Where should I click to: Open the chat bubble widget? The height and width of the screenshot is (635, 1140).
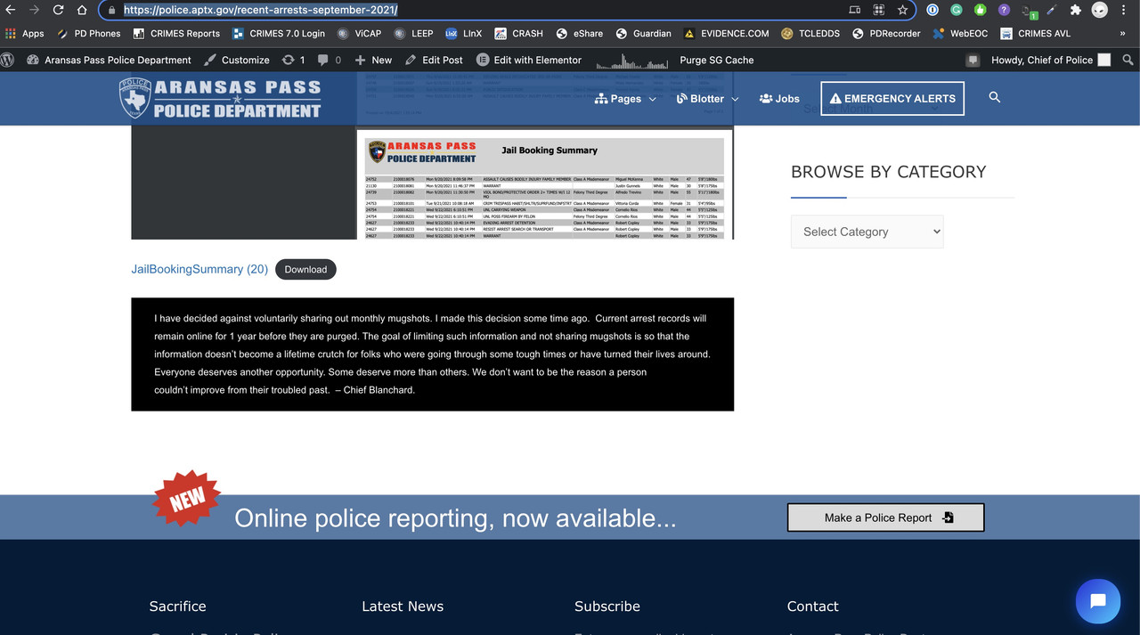tap(1097, 601)
